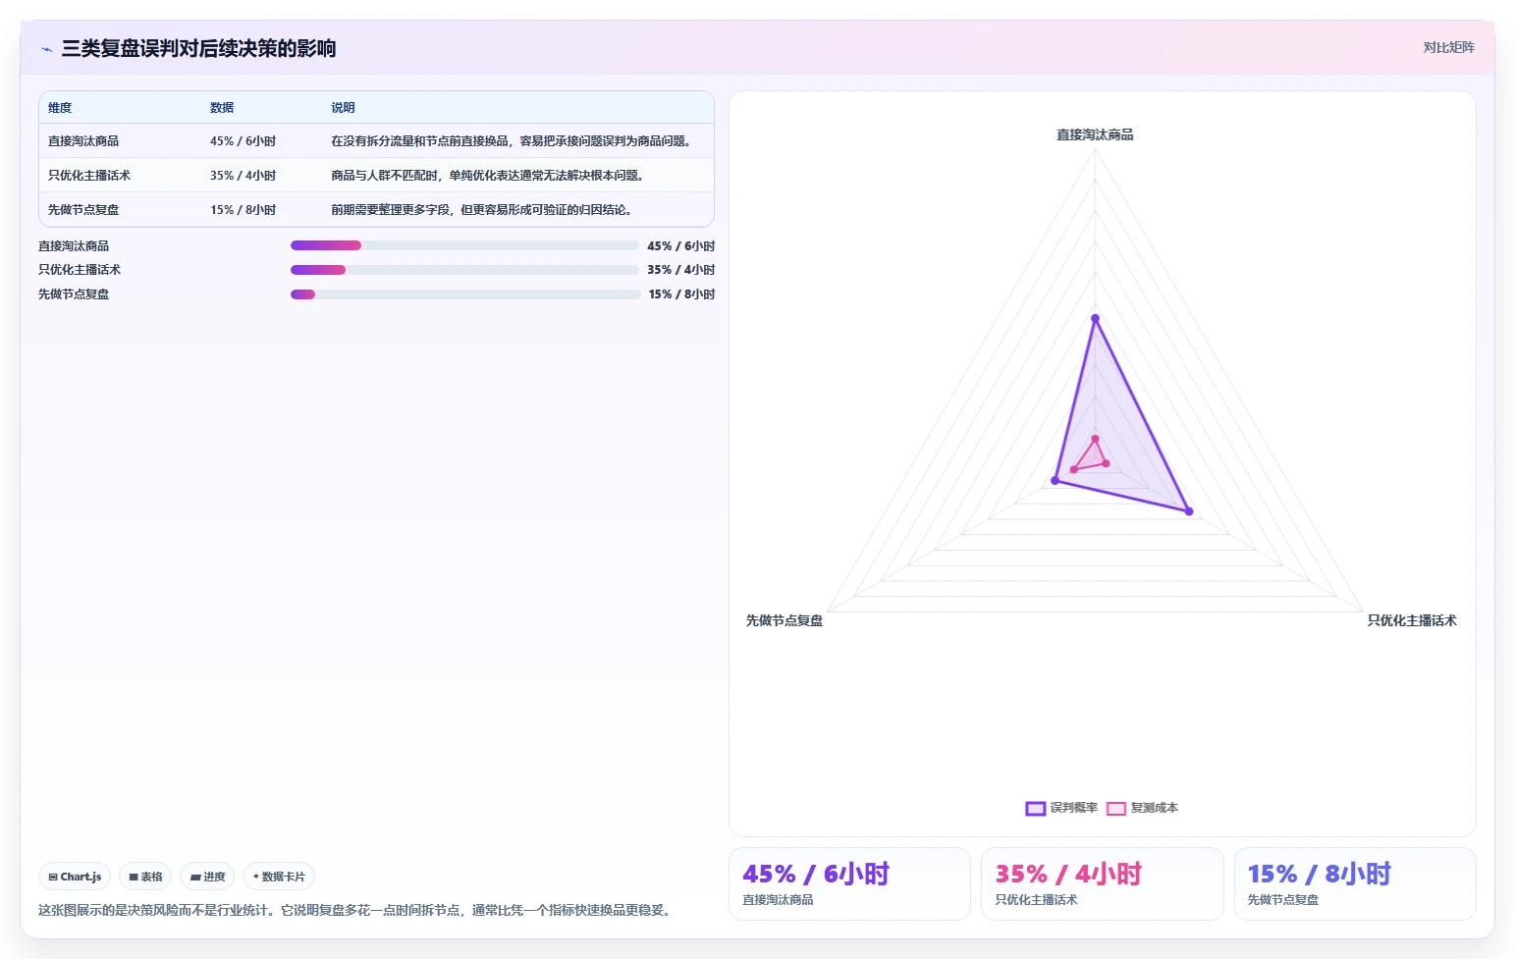
Task: Click purple radar point on 先做节点复盘 axis
Action: coord(1055,481)
